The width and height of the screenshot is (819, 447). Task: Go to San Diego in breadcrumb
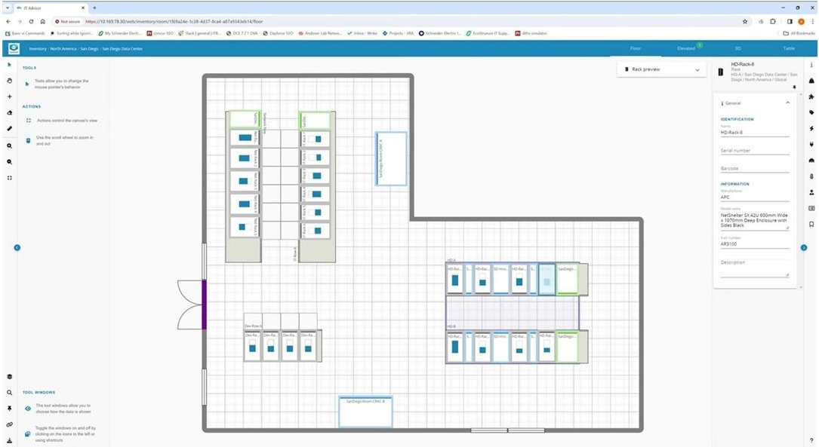[88, 49]
